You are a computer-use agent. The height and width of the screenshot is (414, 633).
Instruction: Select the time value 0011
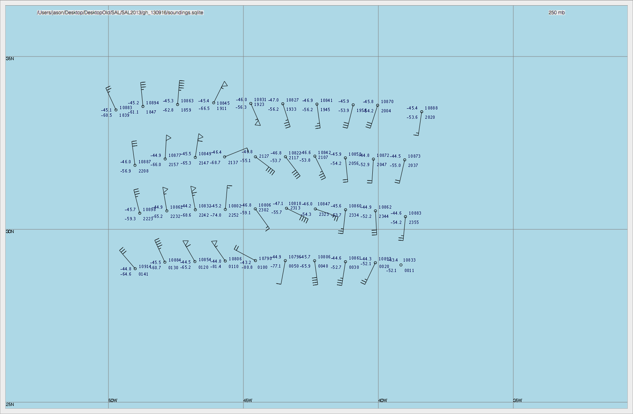(409, 271)
